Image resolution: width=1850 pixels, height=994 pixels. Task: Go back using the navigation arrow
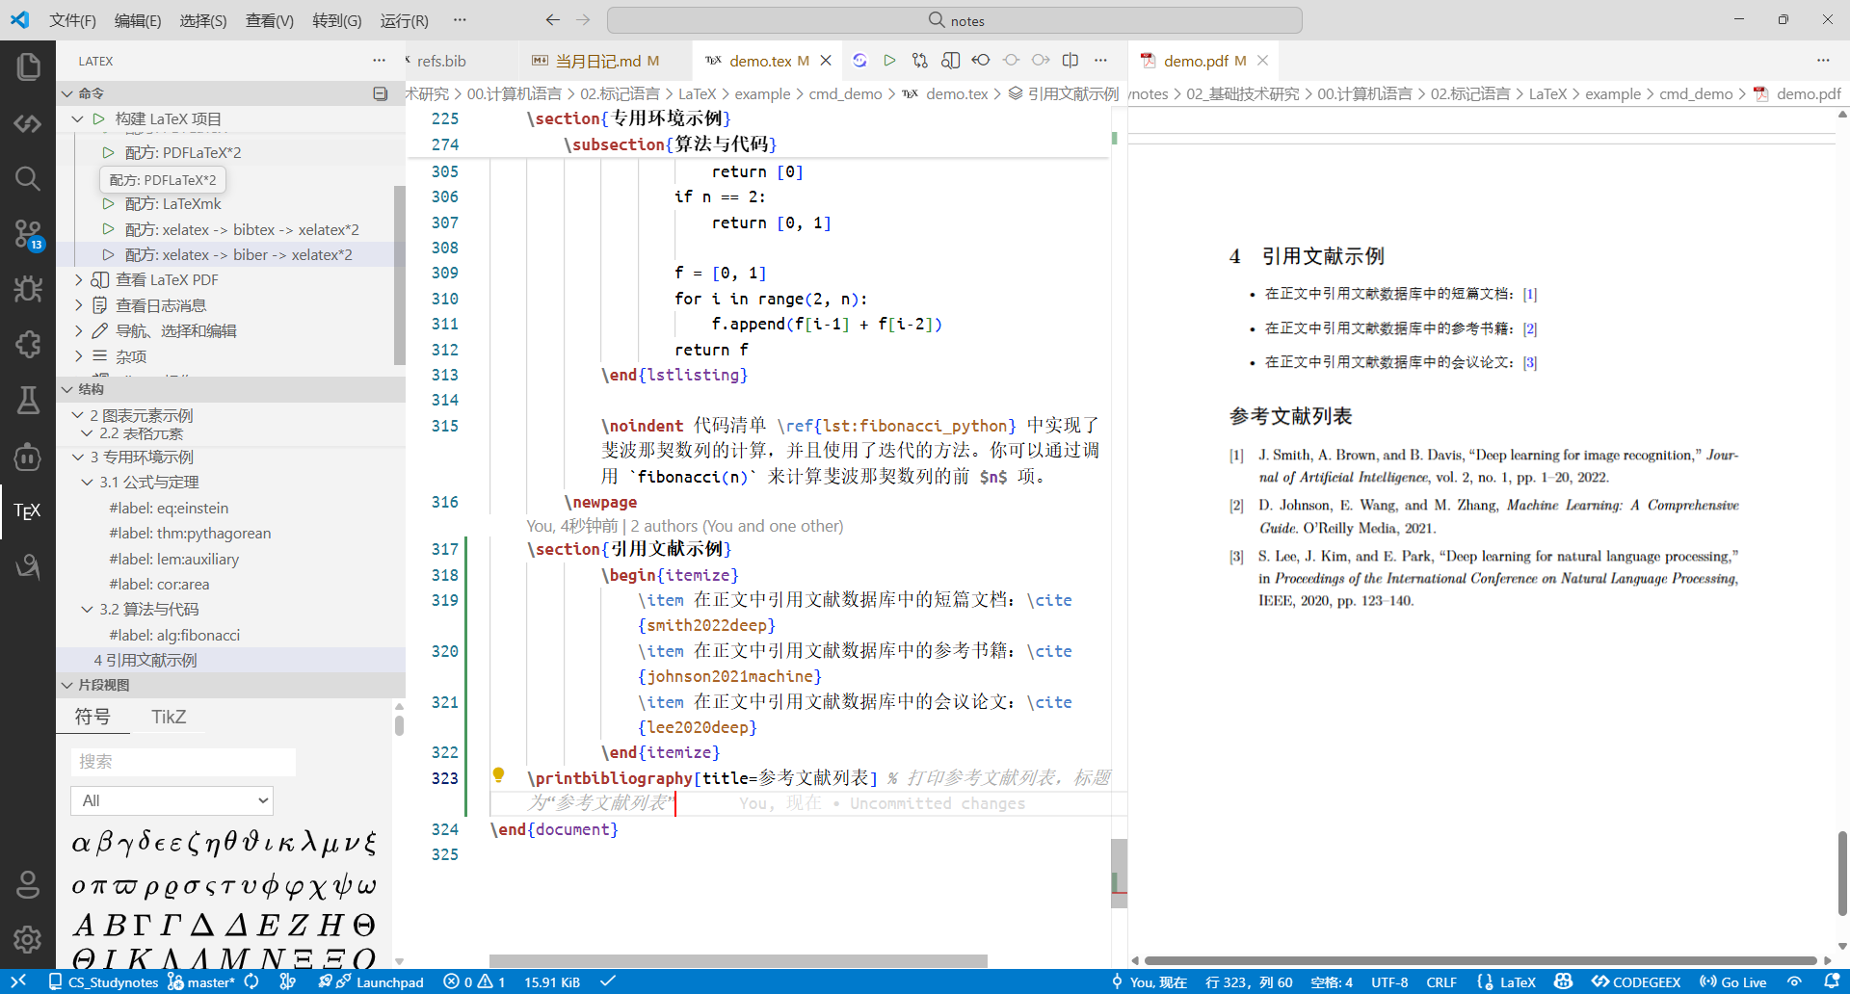click(552, 20)
